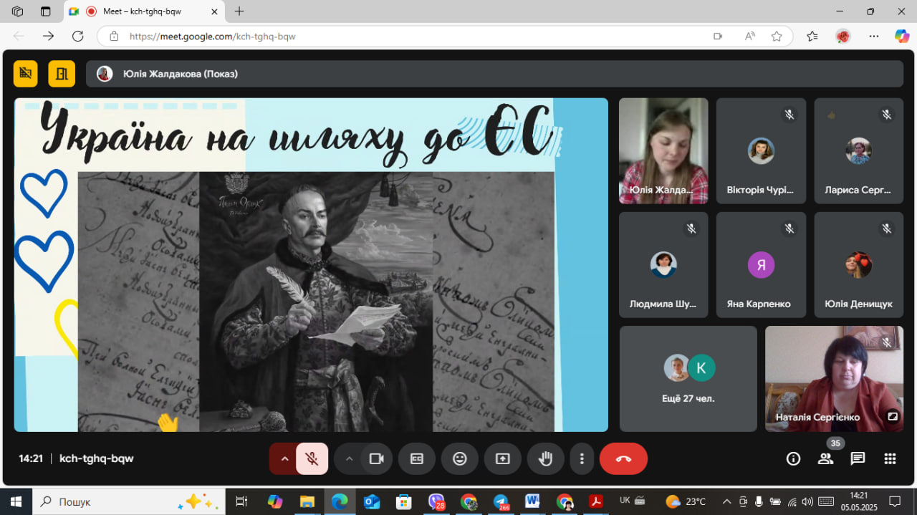This screenshot has width=917, height=515.
Task: Open the Favorites list button
Action: pyautogui.click(x=812, y=36)
